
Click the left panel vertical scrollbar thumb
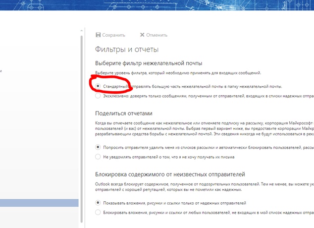tap(82, 129)
